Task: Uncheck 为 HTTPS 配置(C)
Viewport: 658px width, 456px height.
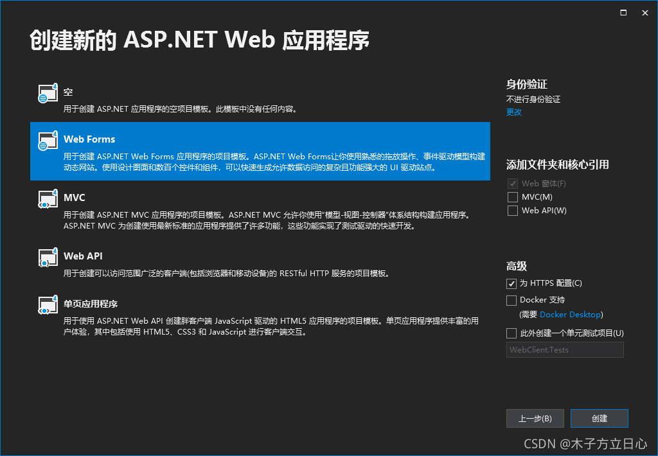Action: (511, 283)
